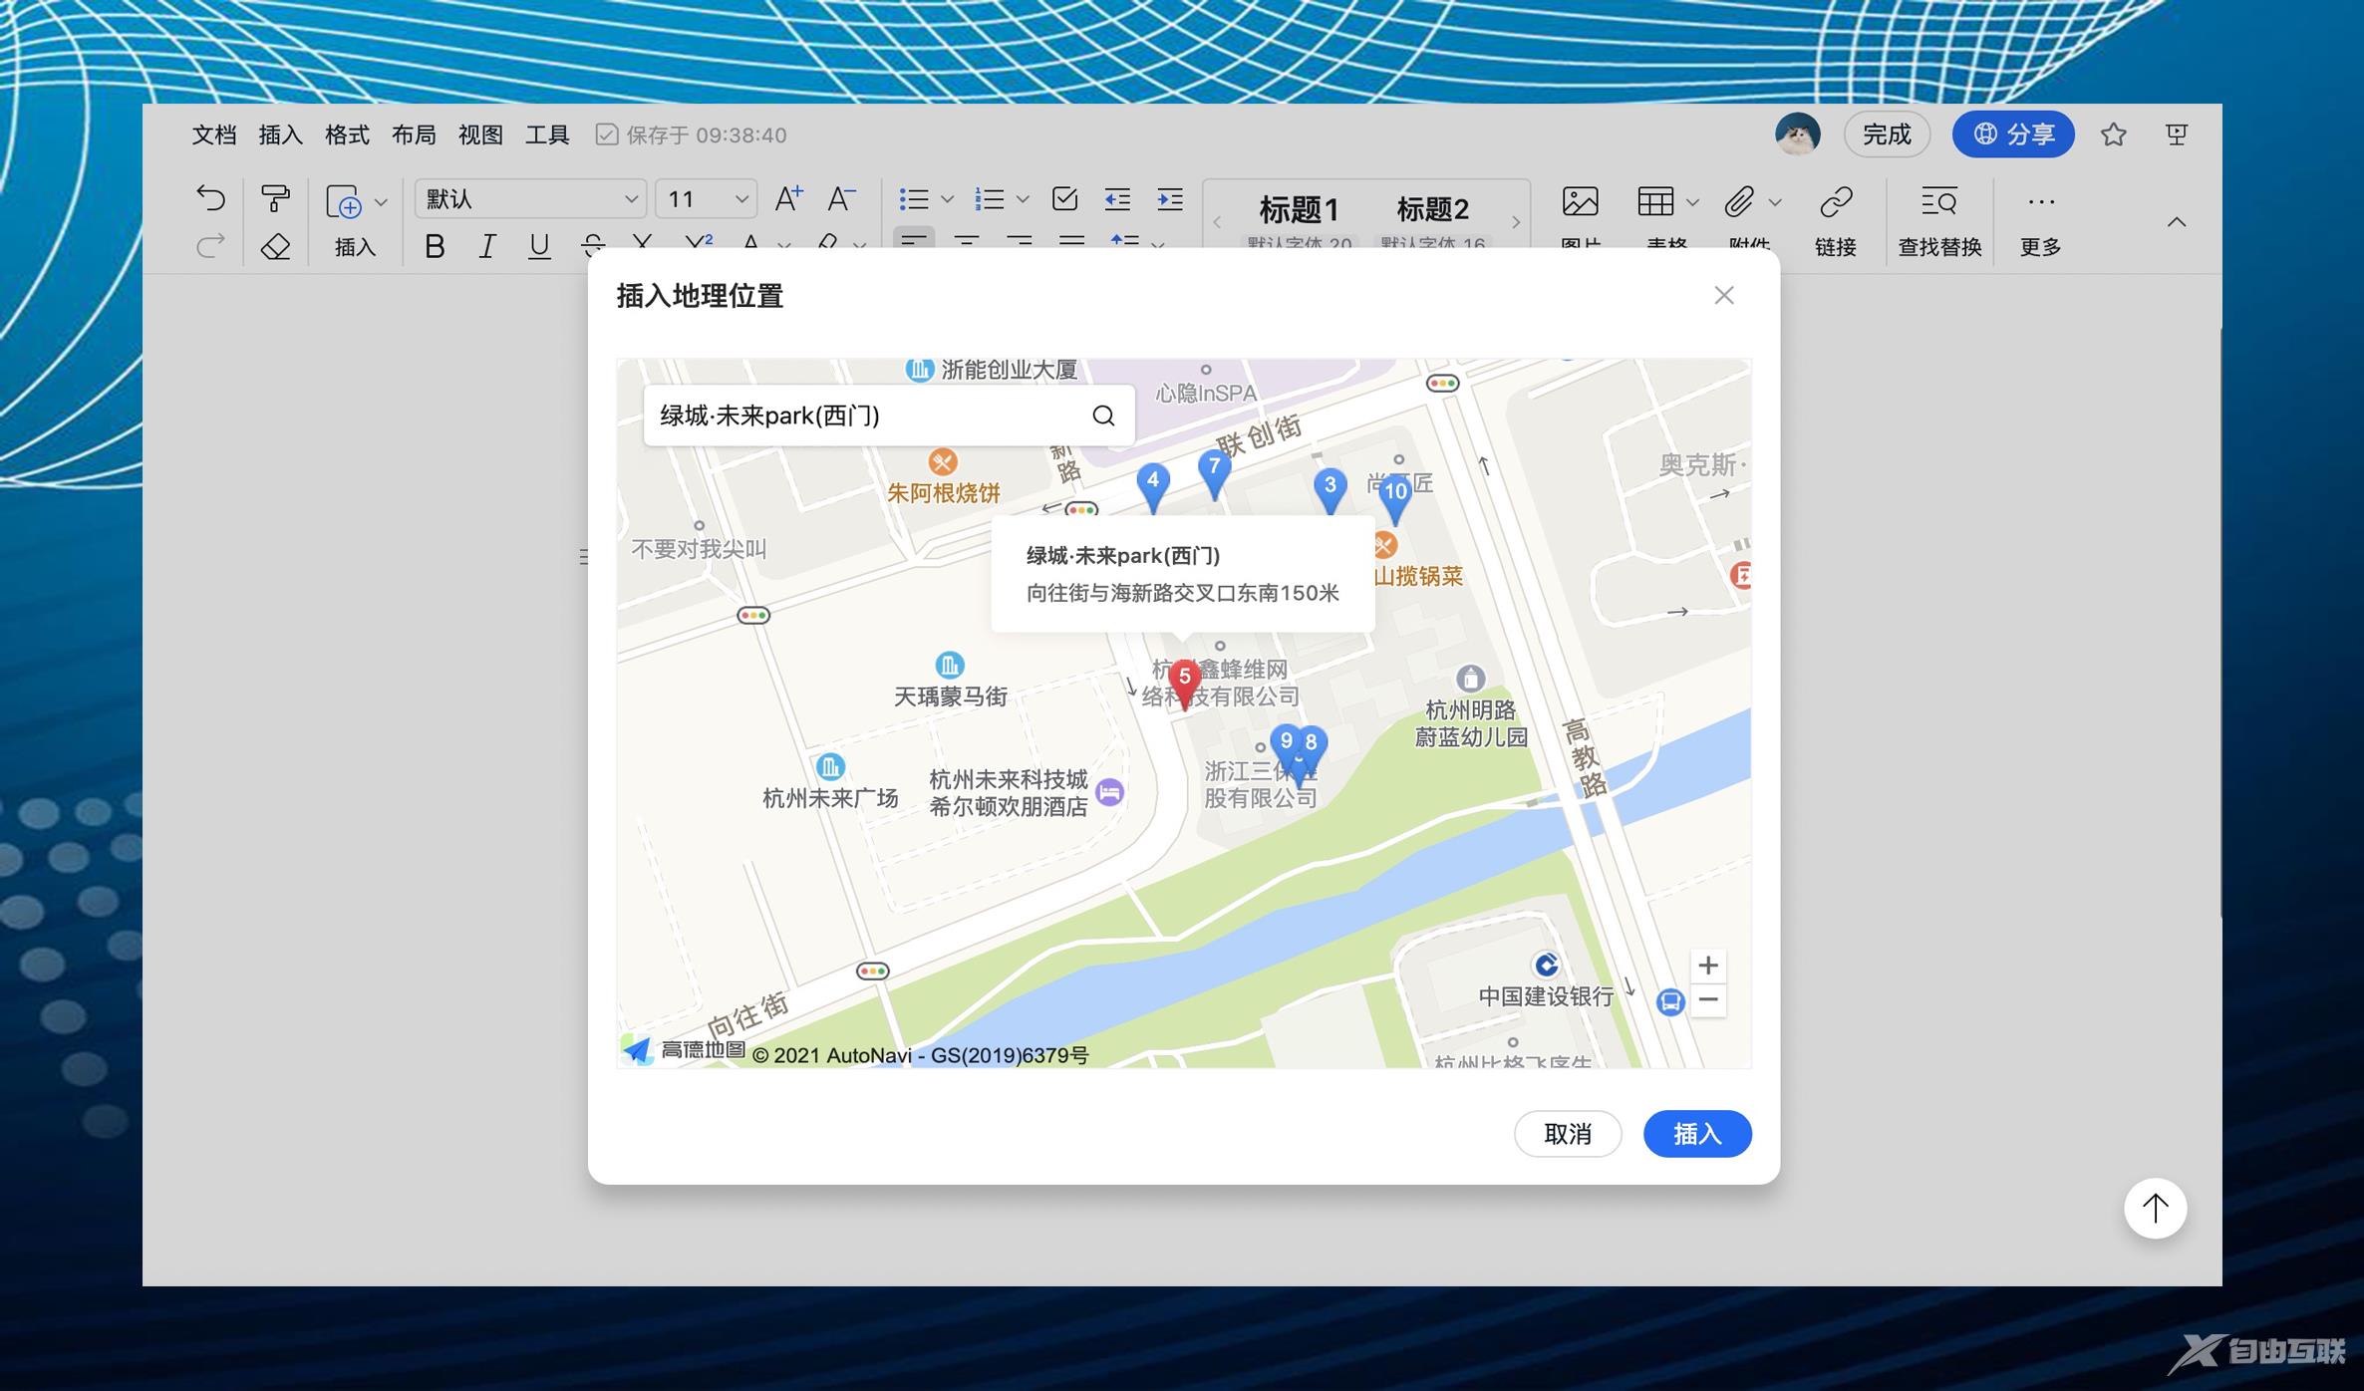Click the insert image icon
Image resolution: width=2364 pixels, height=1391 pixels.
tap(1580, 201)
